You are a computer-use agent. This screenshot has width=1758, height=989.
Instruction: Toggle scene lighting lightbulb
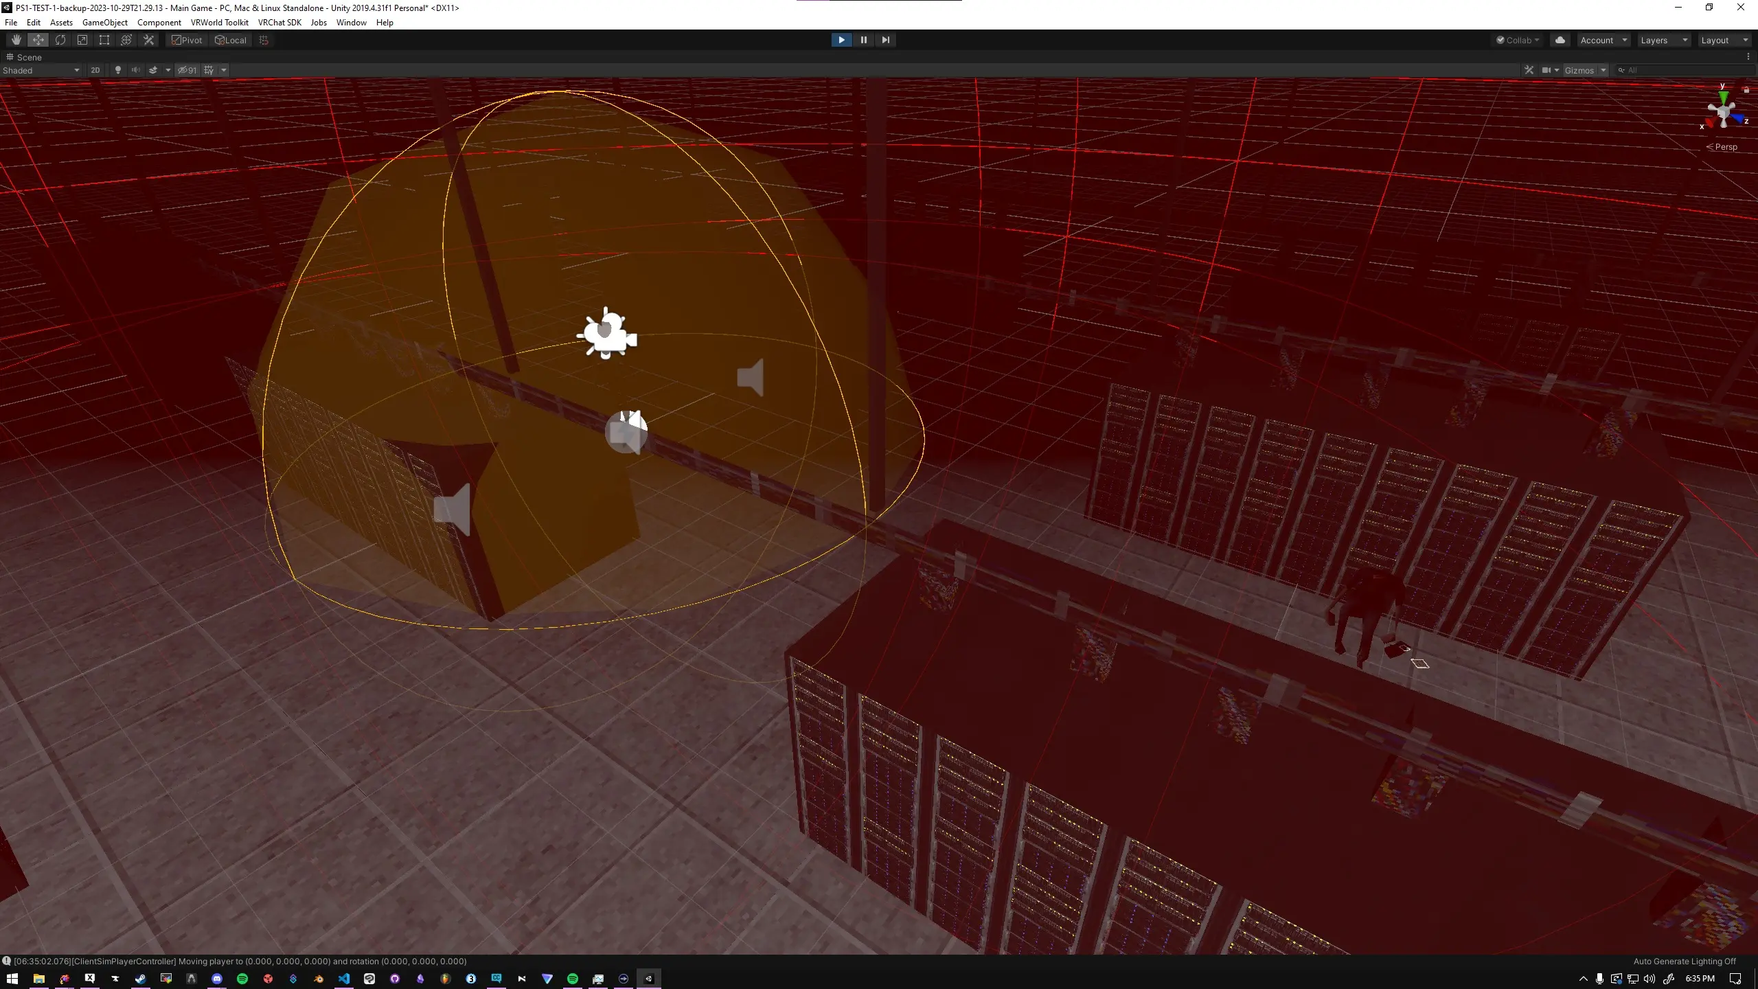(x=118, y=70)
